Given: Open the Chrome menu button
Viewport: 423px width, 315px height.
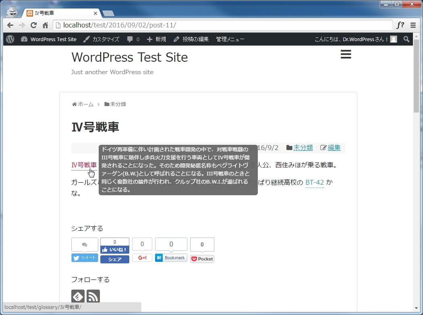Looking at the screenshot, I should pos(413,25).
